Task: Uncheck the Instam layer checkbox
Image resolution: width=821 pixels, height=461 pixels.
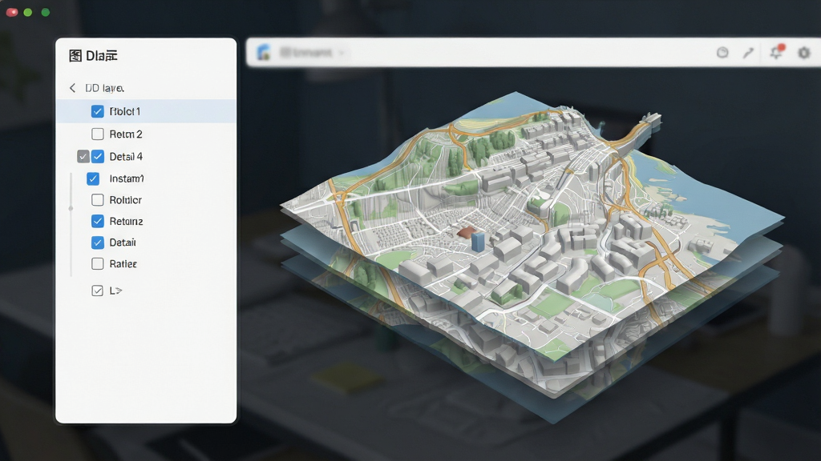Action: pyautogui.click(x=93, y=178)
